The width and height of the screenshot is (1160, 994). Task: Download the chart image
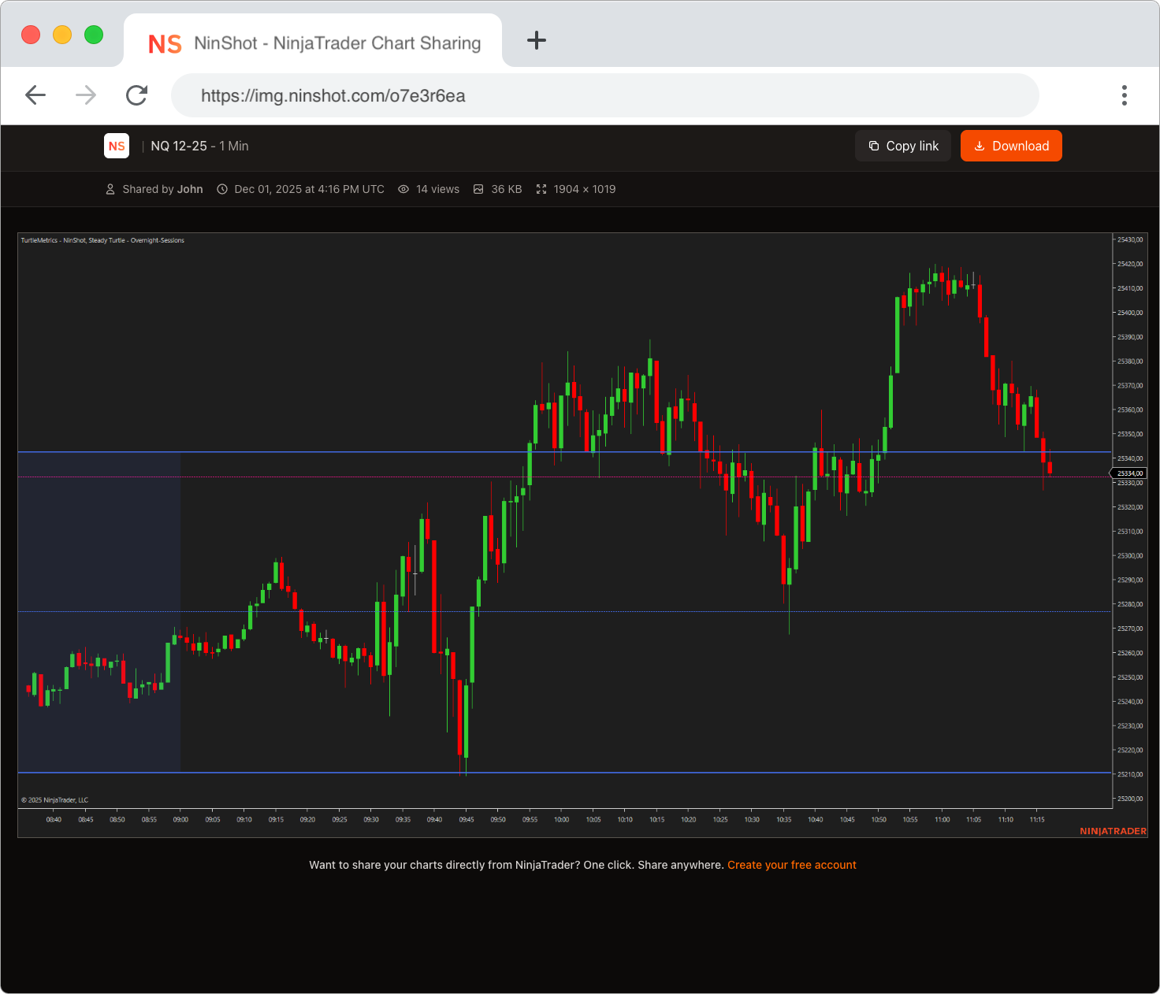coord(1011,146)
